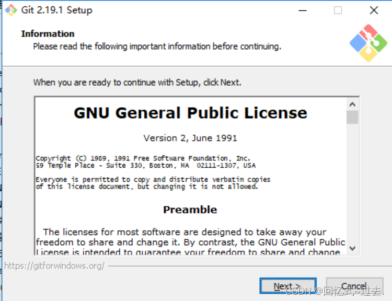Click the large Git logo in the header

click(x=368, y=43)
